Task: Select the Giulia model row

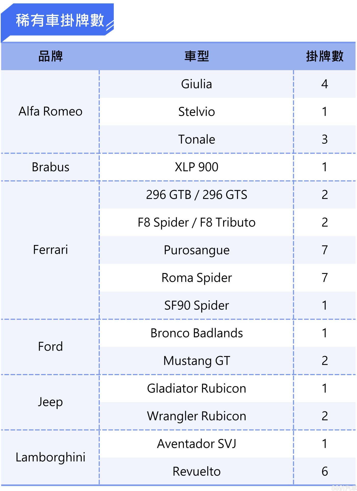Action: point(196,84)
